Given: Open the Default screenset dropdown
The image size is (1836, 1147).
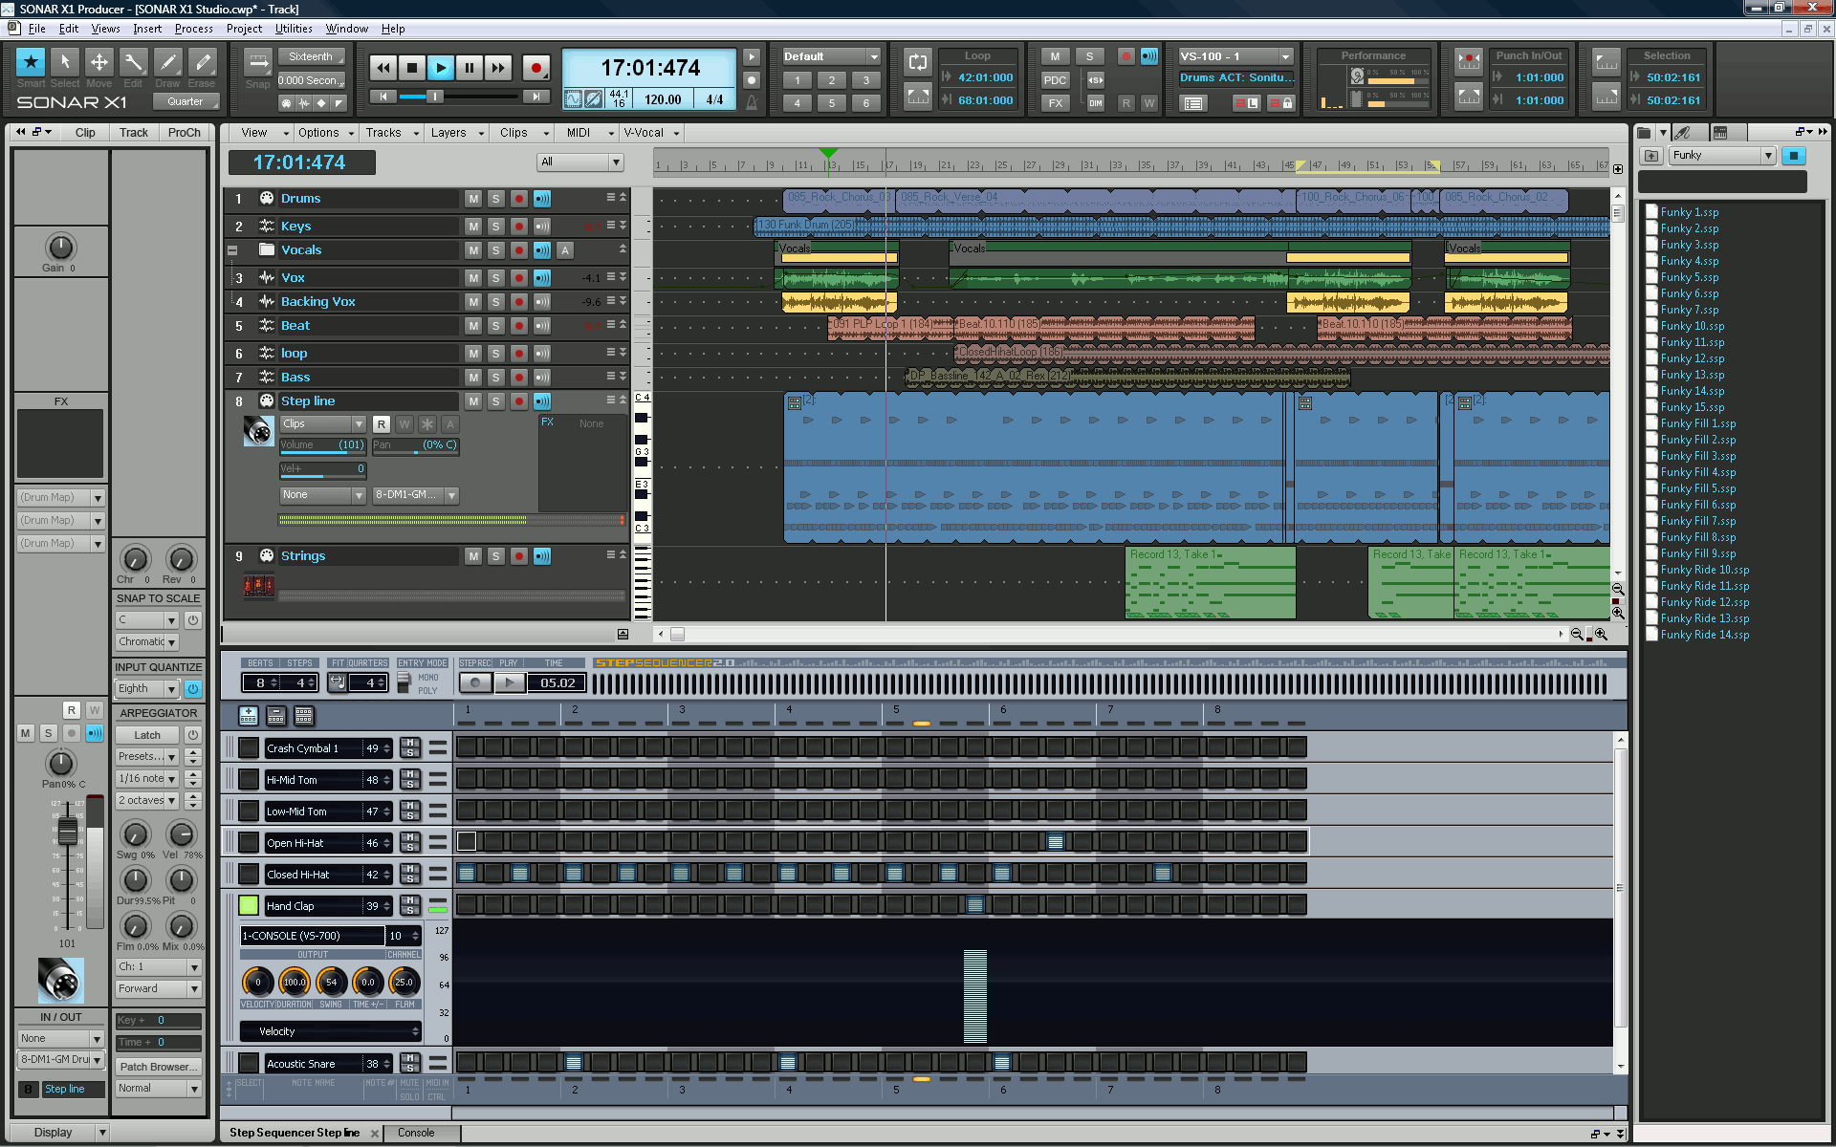Looking at the screenshot, I should click(831, 56).
